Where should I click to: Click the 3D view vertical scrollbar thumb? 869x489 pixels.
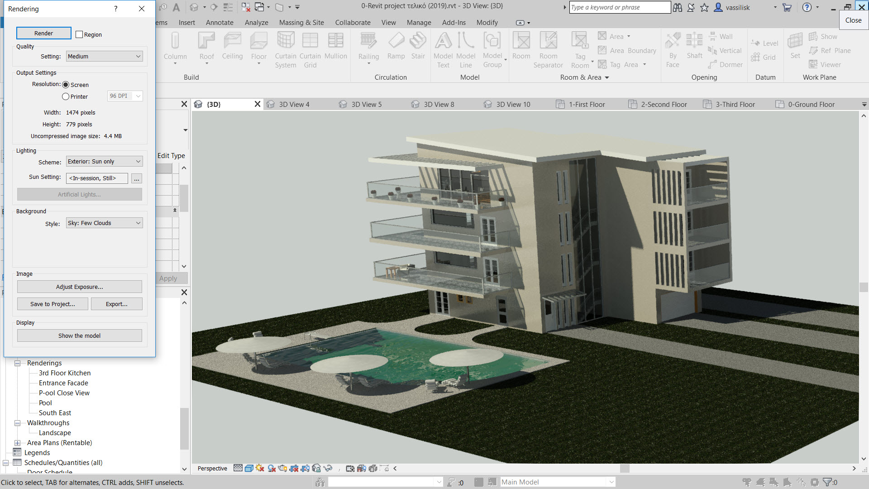(x=864, y=287)
